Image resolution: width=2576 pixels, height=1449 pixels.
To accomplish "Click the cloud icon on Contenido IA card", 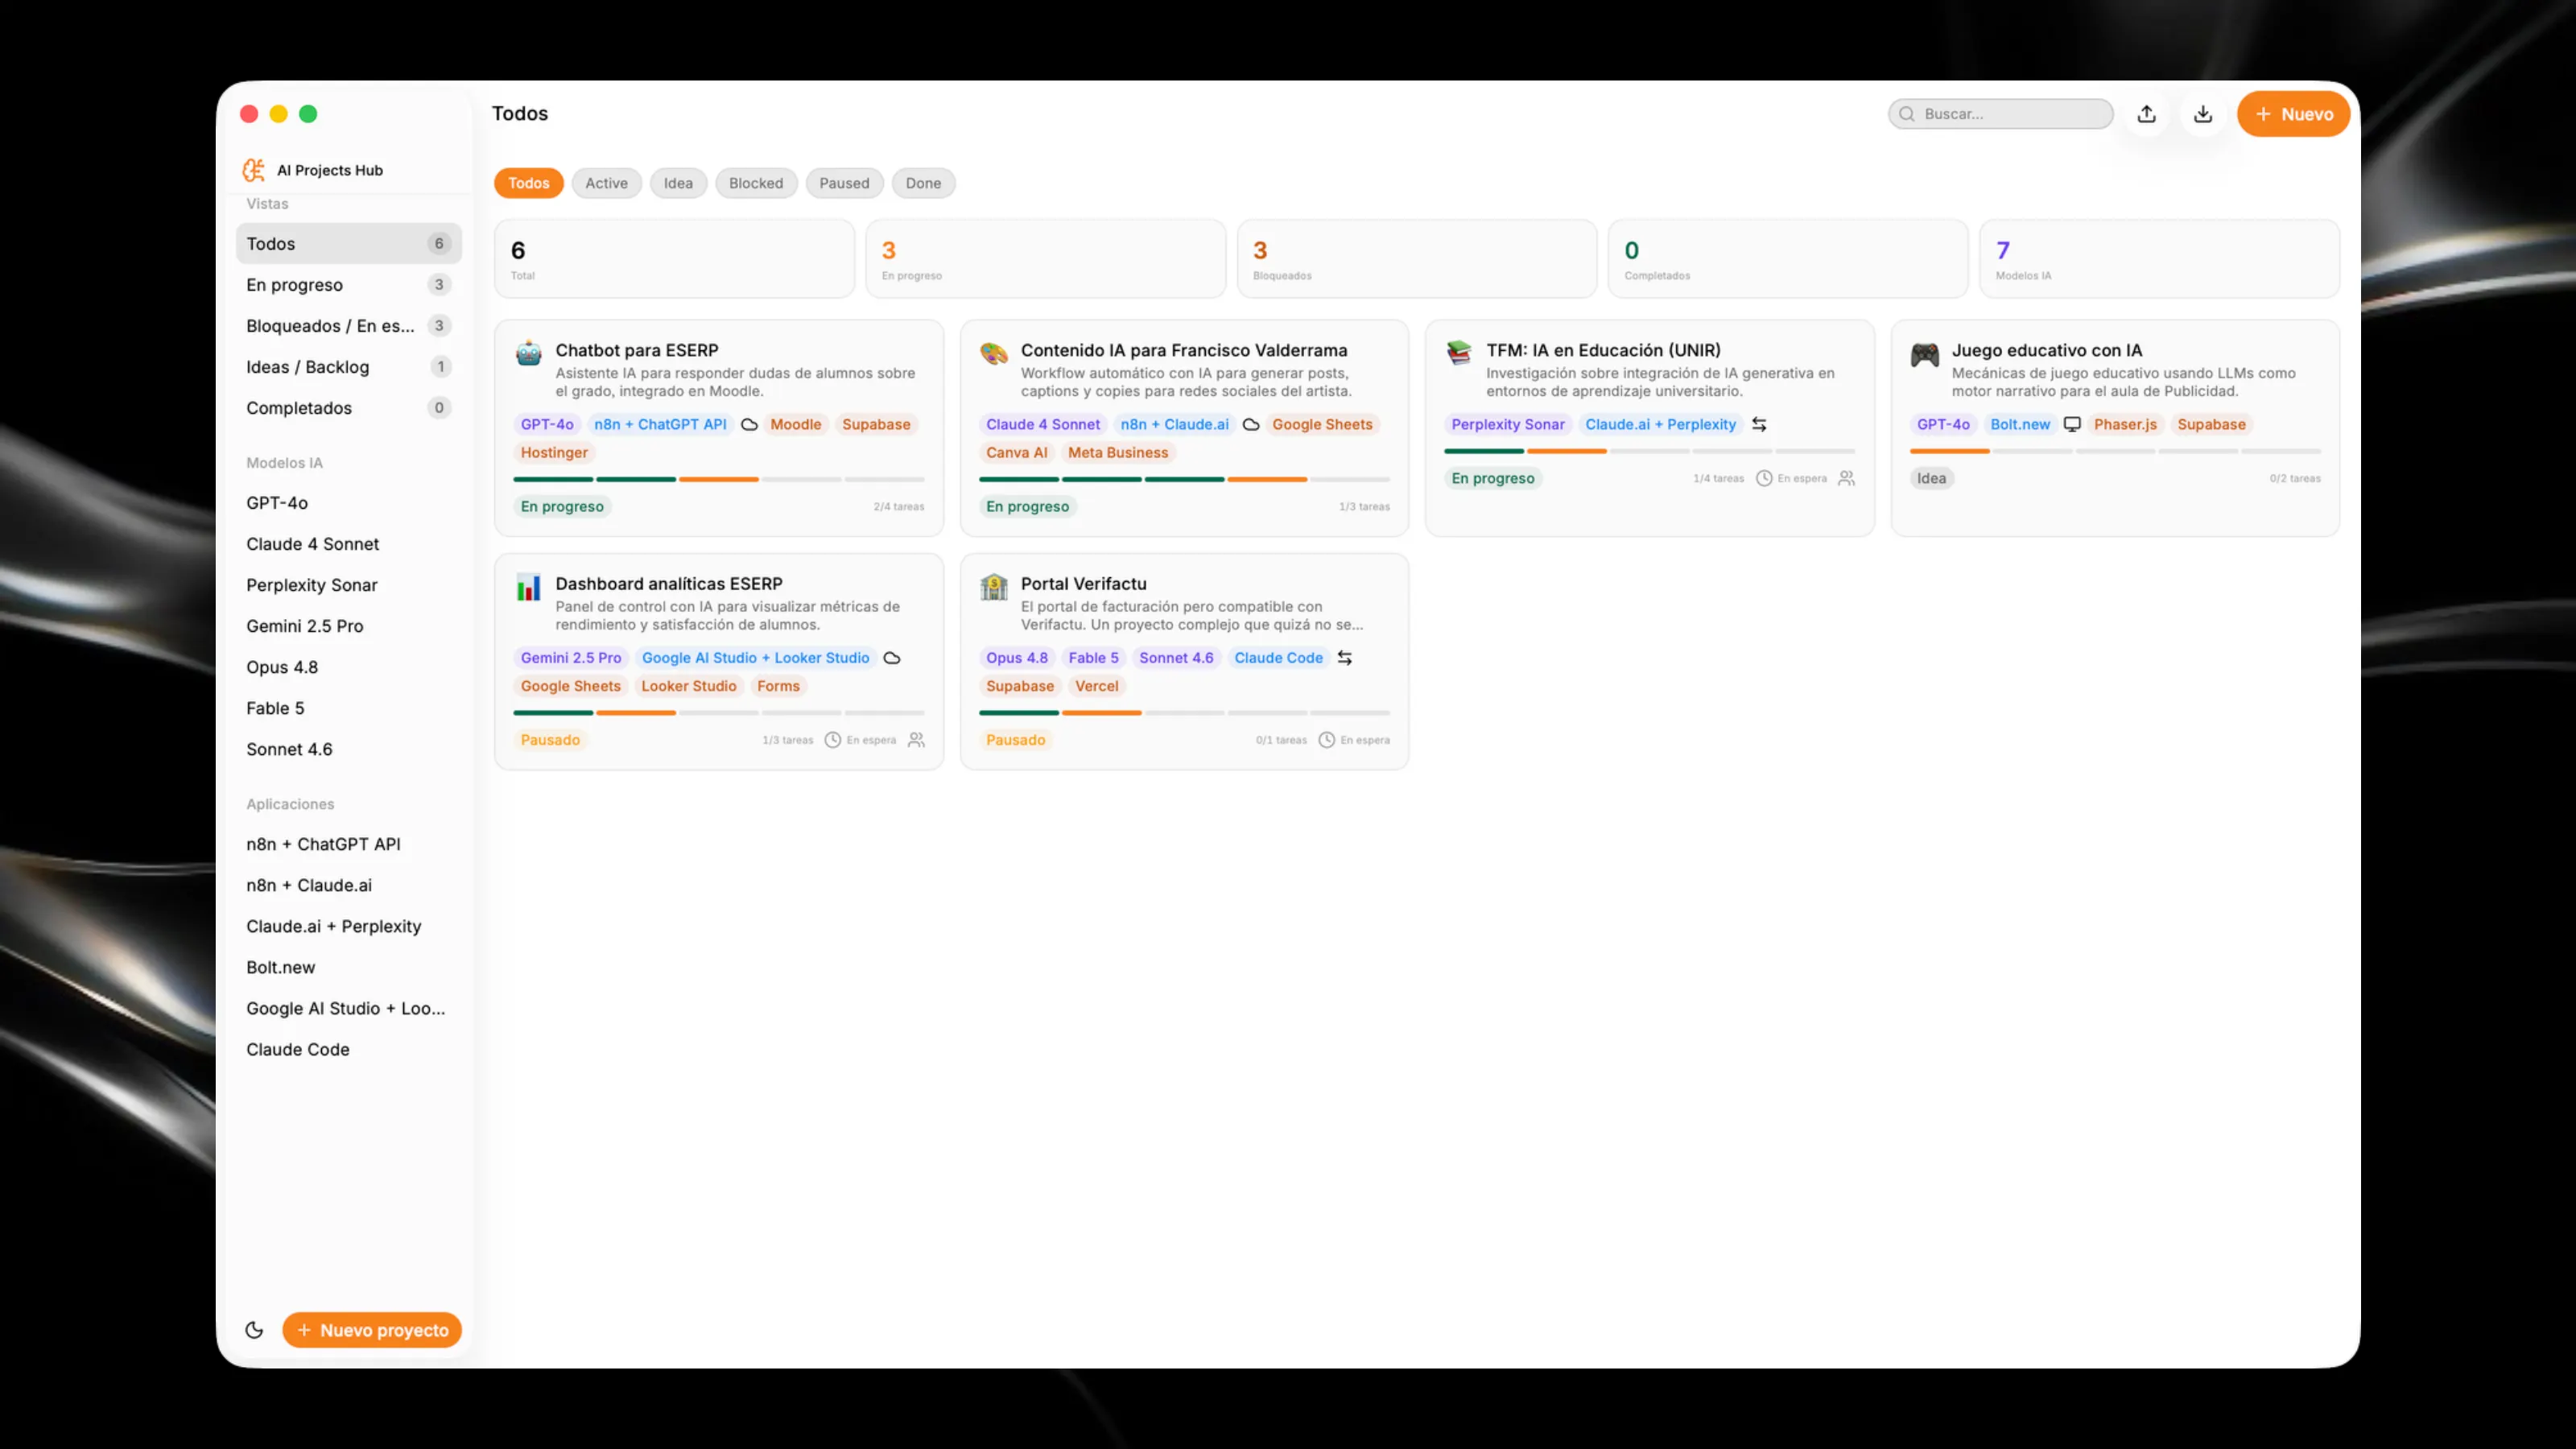I will [1251, 424].
